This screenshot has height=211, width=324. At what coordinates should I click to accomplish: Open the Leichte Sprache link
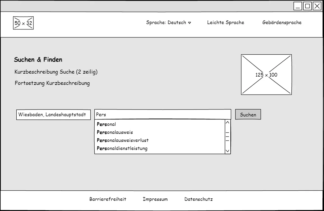click(x=226, y=22)
